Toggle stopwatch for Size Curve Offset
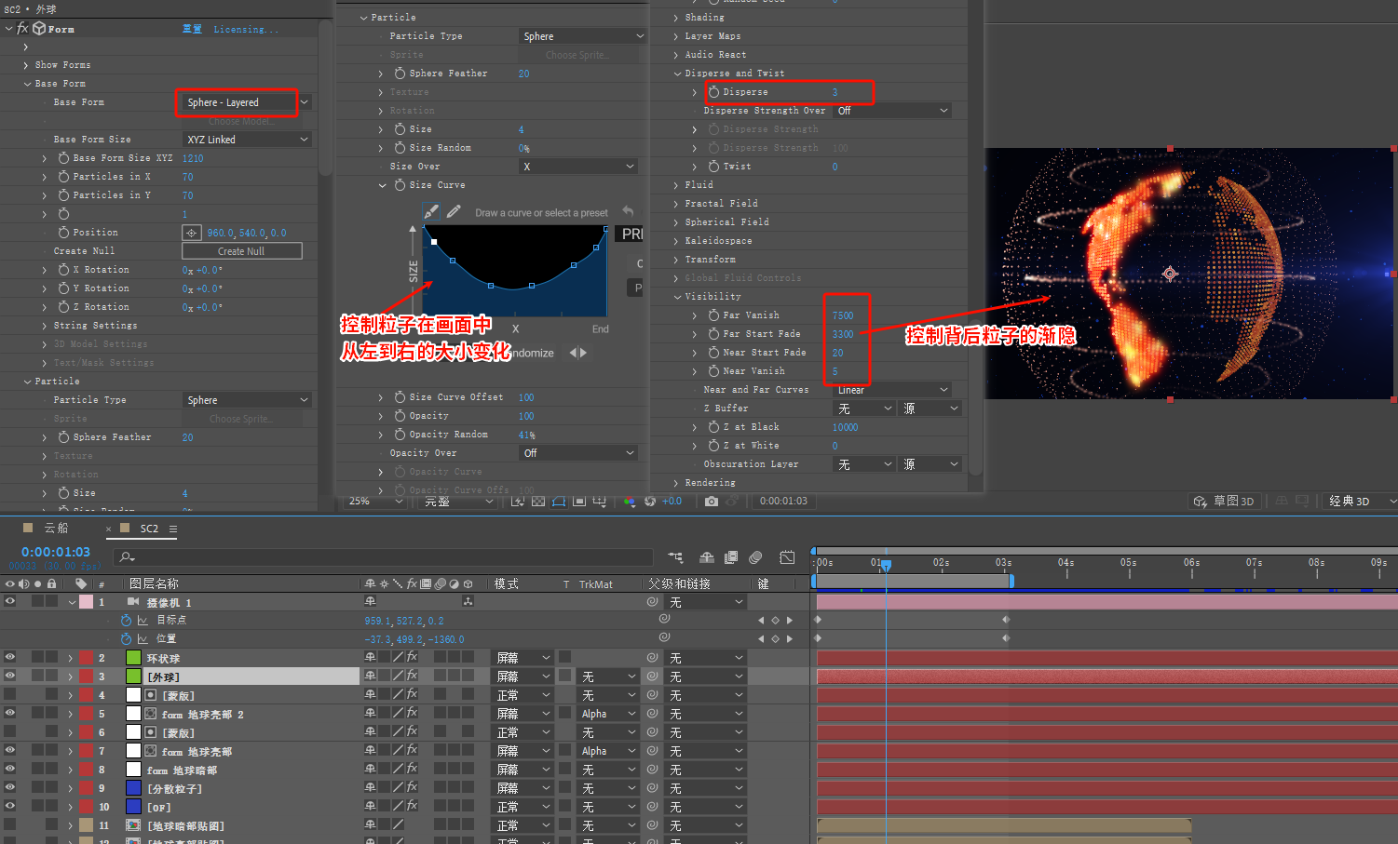 [x=400, y=397]
